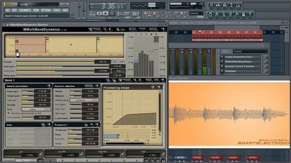Open the MMultiBandDynamics Presets browser

[95, 29]
